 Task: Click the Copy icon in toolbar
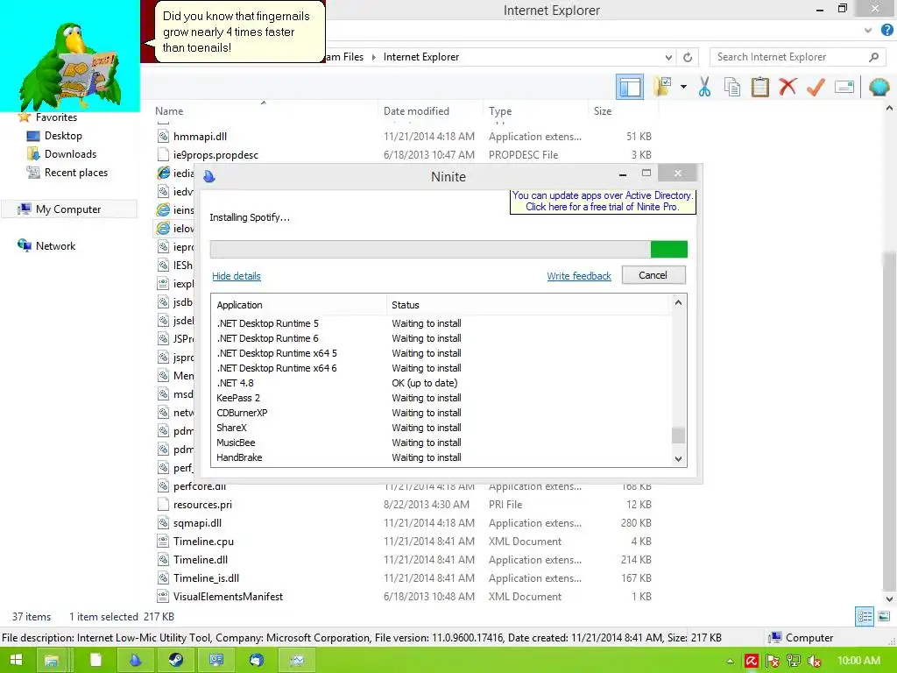coord(732,87)
